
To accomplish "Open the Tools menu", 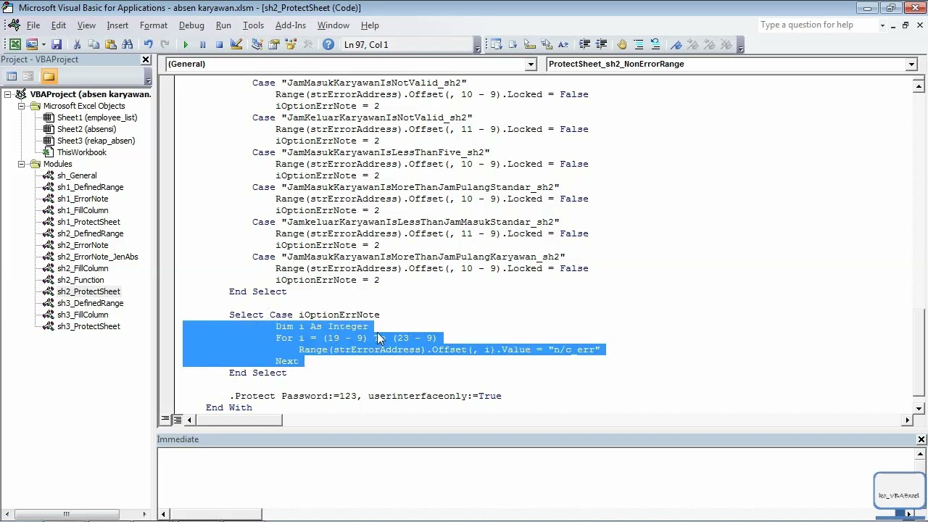I will [253, 25].
